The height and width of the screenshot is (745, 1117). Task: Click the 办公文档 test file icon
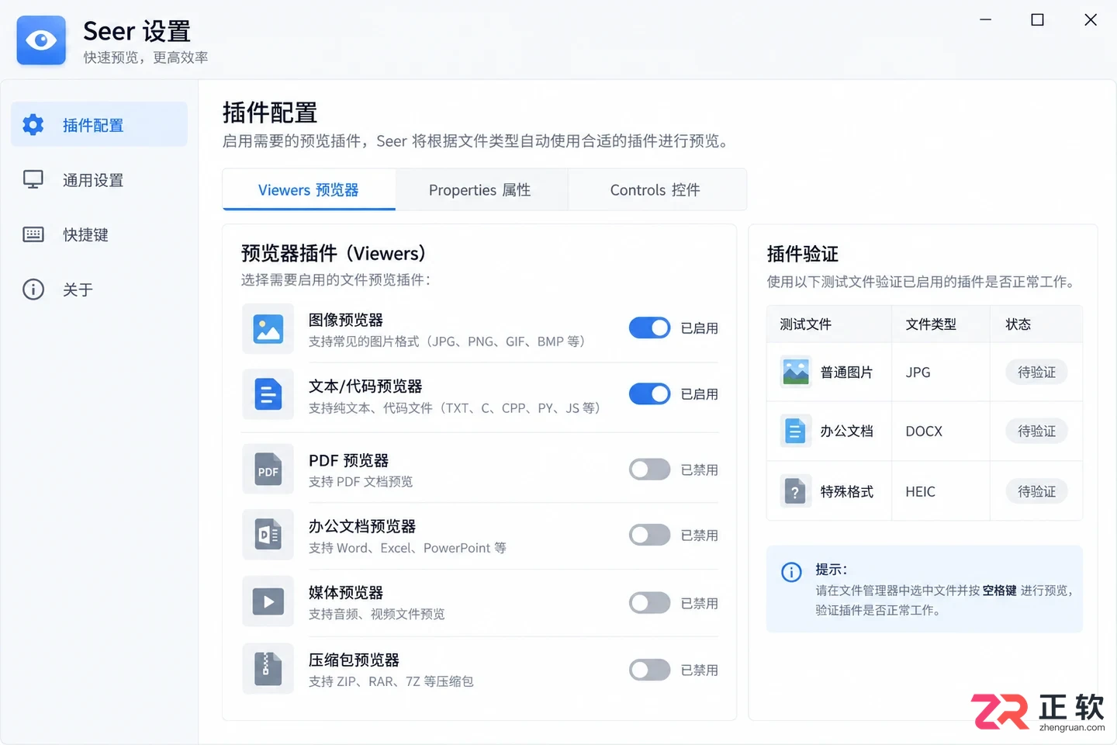tap(796, 431)
